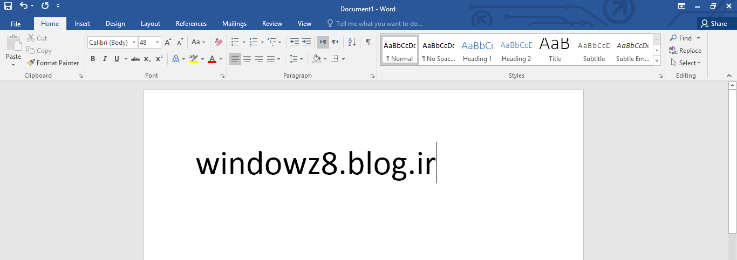Sort text with A-Z sort icon
Image resolution: width=737 pixels, height=260 pixels.
tap(352, 42)
